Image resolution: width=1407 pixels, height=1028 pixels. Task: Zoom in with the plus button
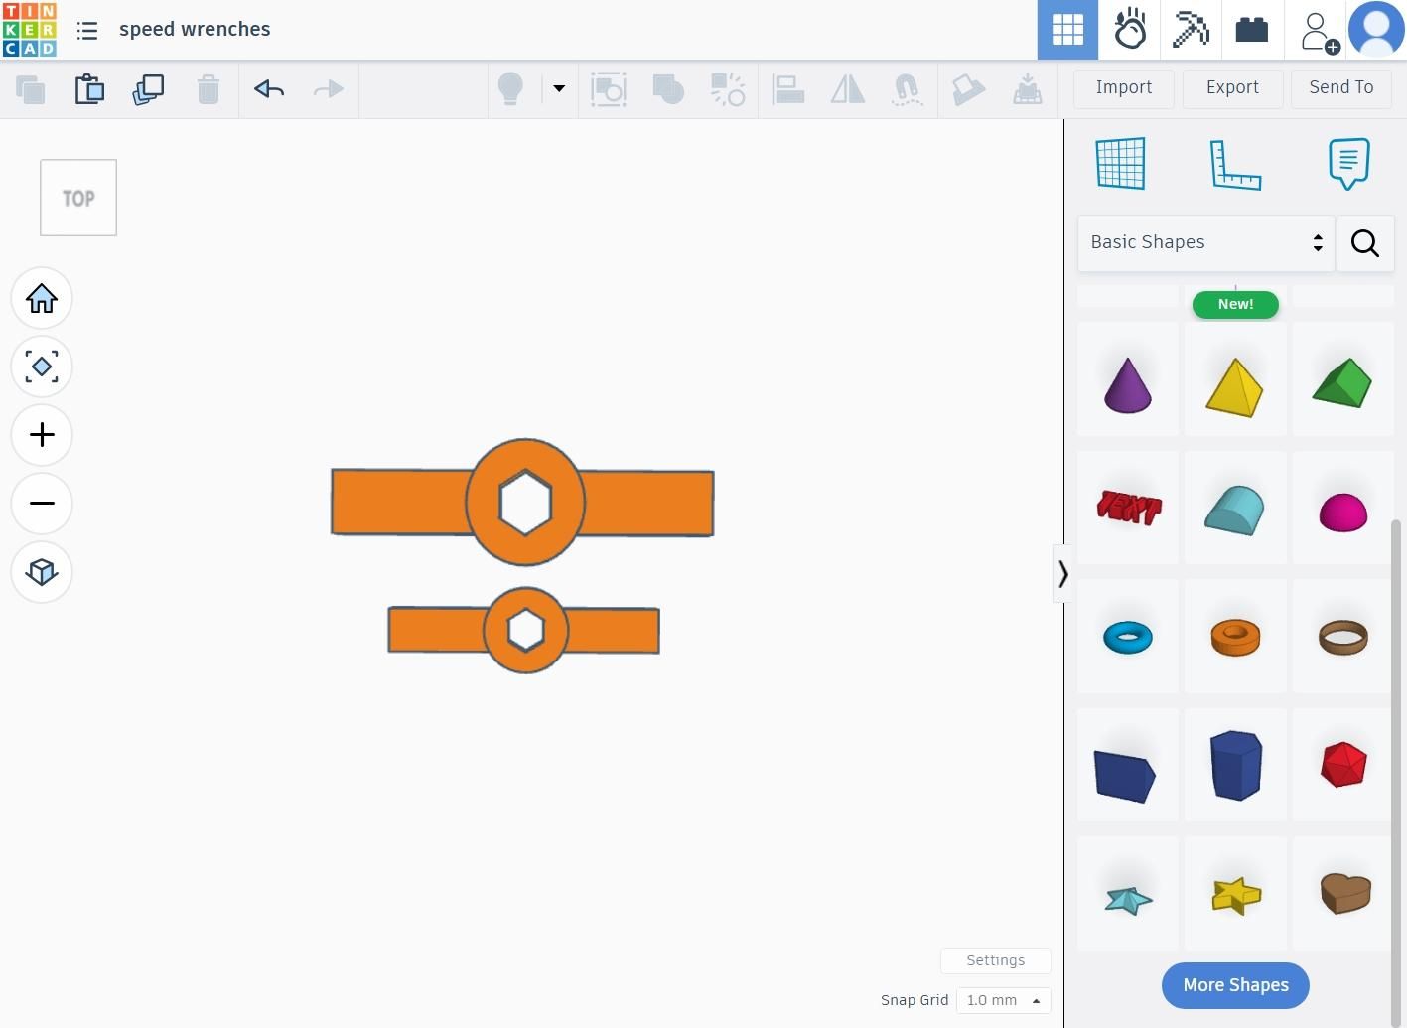click(42, 435)
